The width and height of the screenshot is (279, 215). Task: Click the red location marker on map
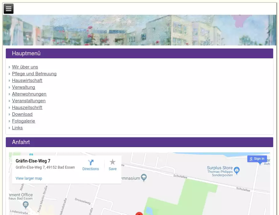click(x=139, y=214)
